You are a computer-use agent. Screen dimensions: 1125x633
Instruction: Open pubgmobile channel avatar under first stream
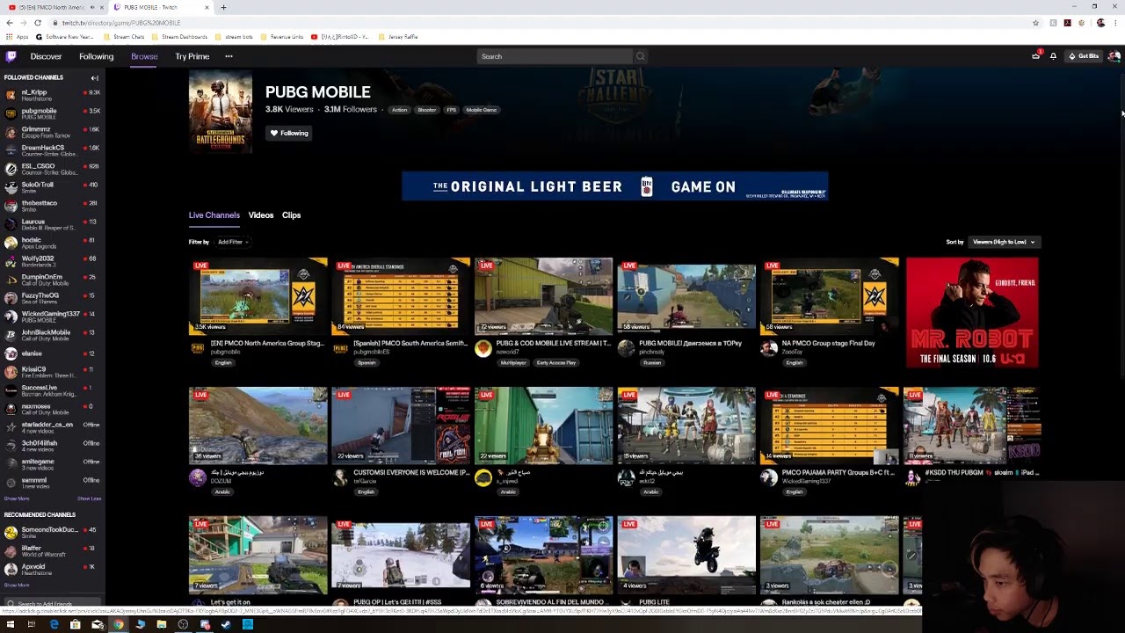click(198, 348)
